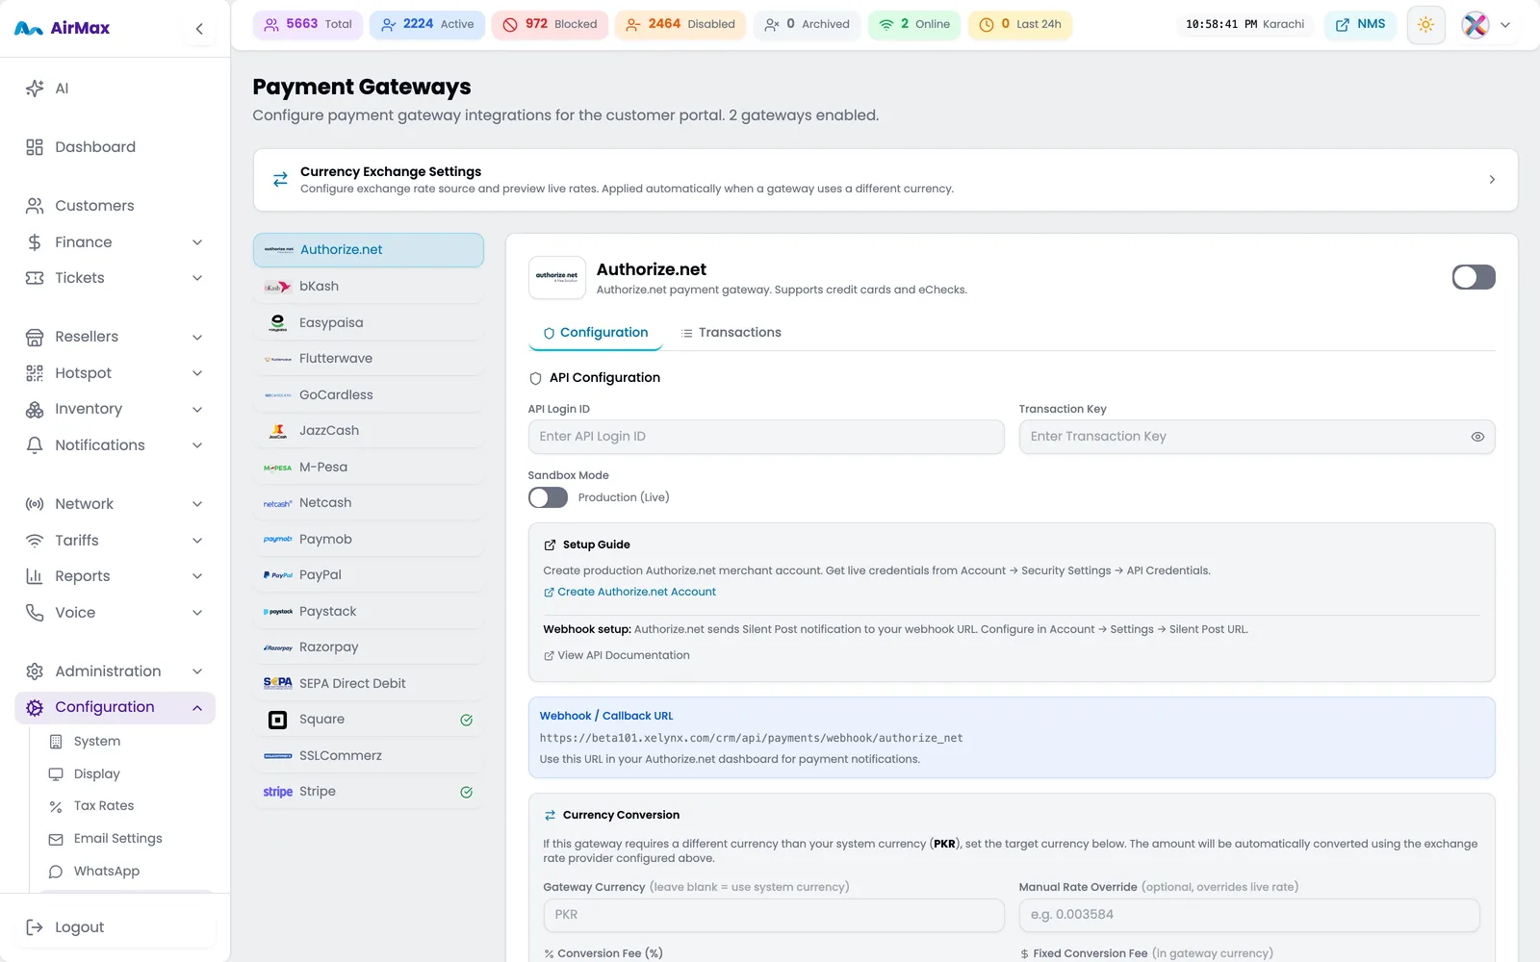1540x962 pixels.
Task: Click the stripe logo icon
Action: [277, 792]
